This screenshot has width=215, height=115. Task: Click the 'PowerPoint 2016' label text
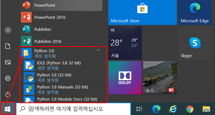click(50, 17)
